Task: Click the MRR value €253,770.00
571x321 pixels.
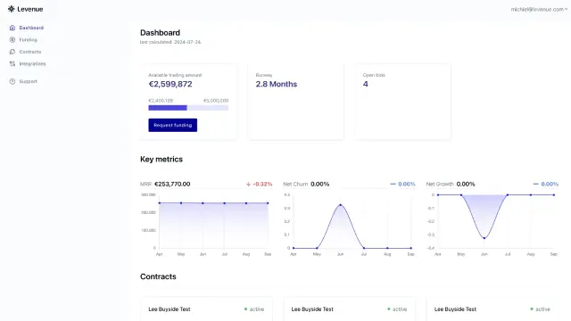Action: (x=172, y=185)
